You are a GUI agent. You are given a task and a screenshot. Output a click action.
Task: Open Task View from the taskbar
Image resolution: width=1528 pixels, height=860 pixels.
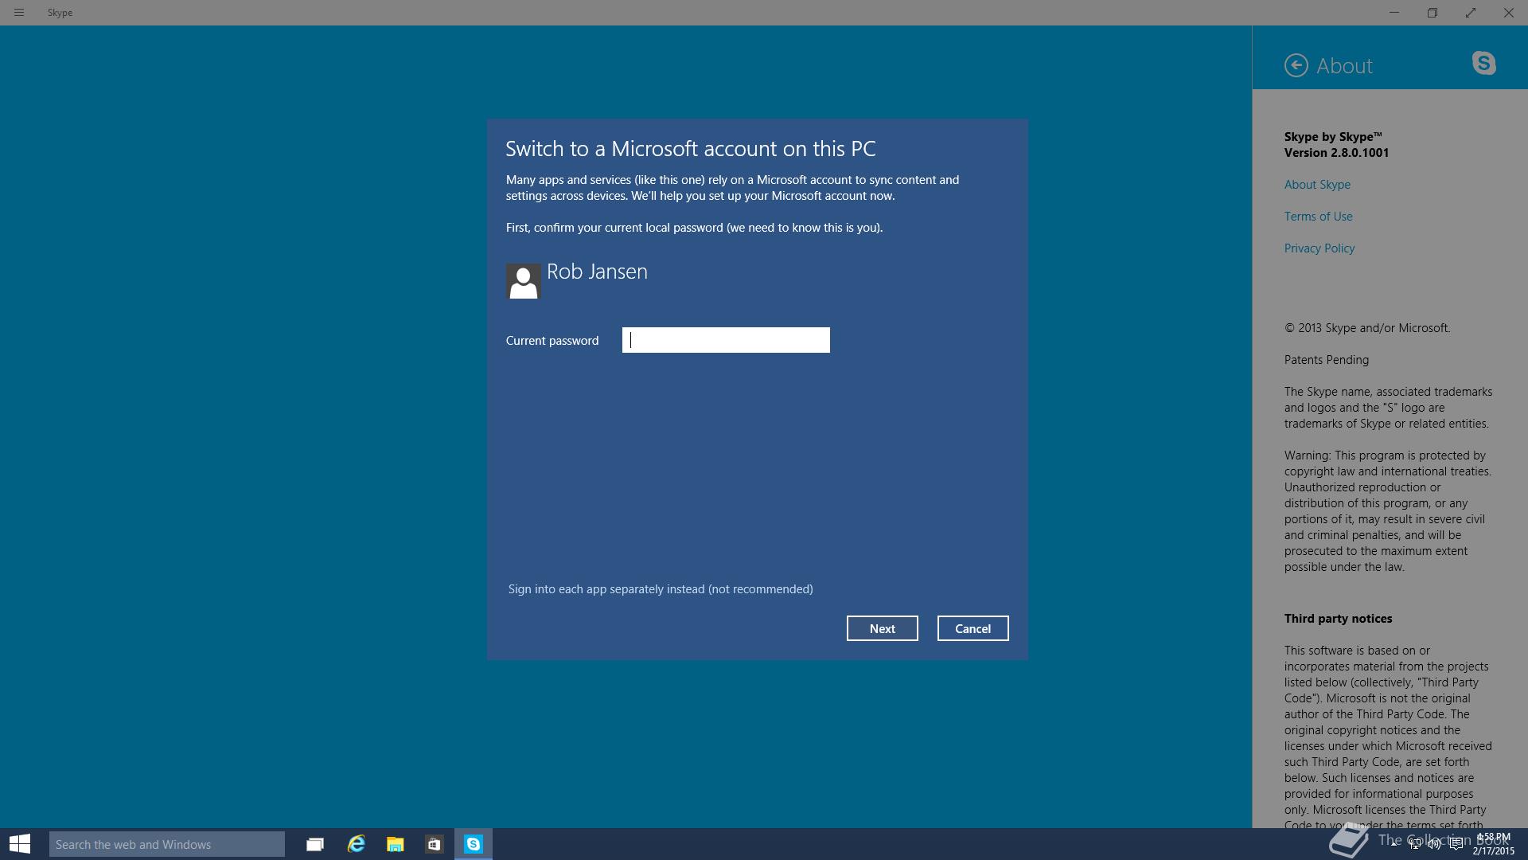pos(315,844)
